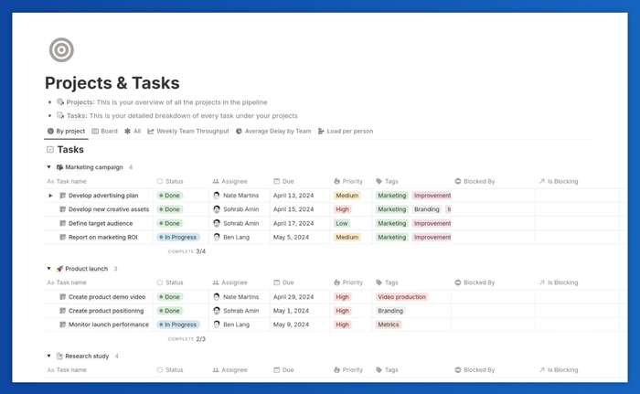Image resolution: width=640 pixels, height=394 pixels.
Task: Collapse the Research study group
Action: [x=49, y=356]
